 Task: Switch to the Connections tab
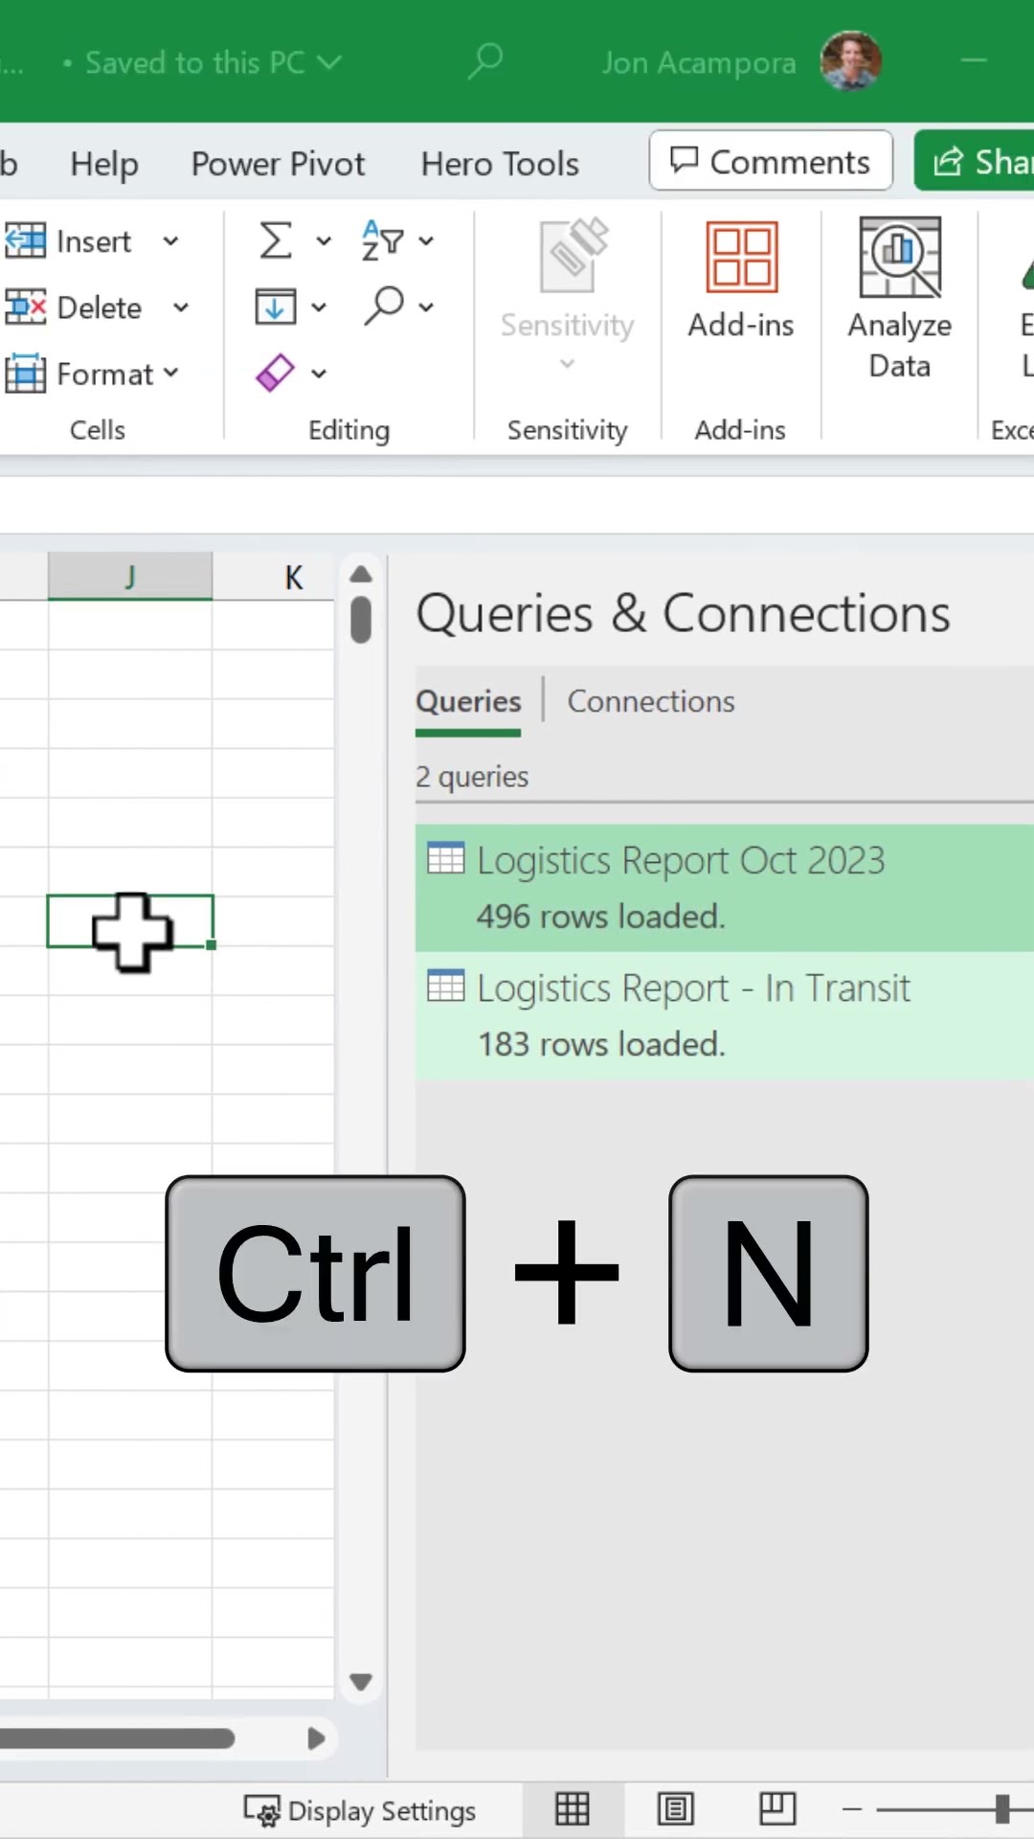pos(651,701)
